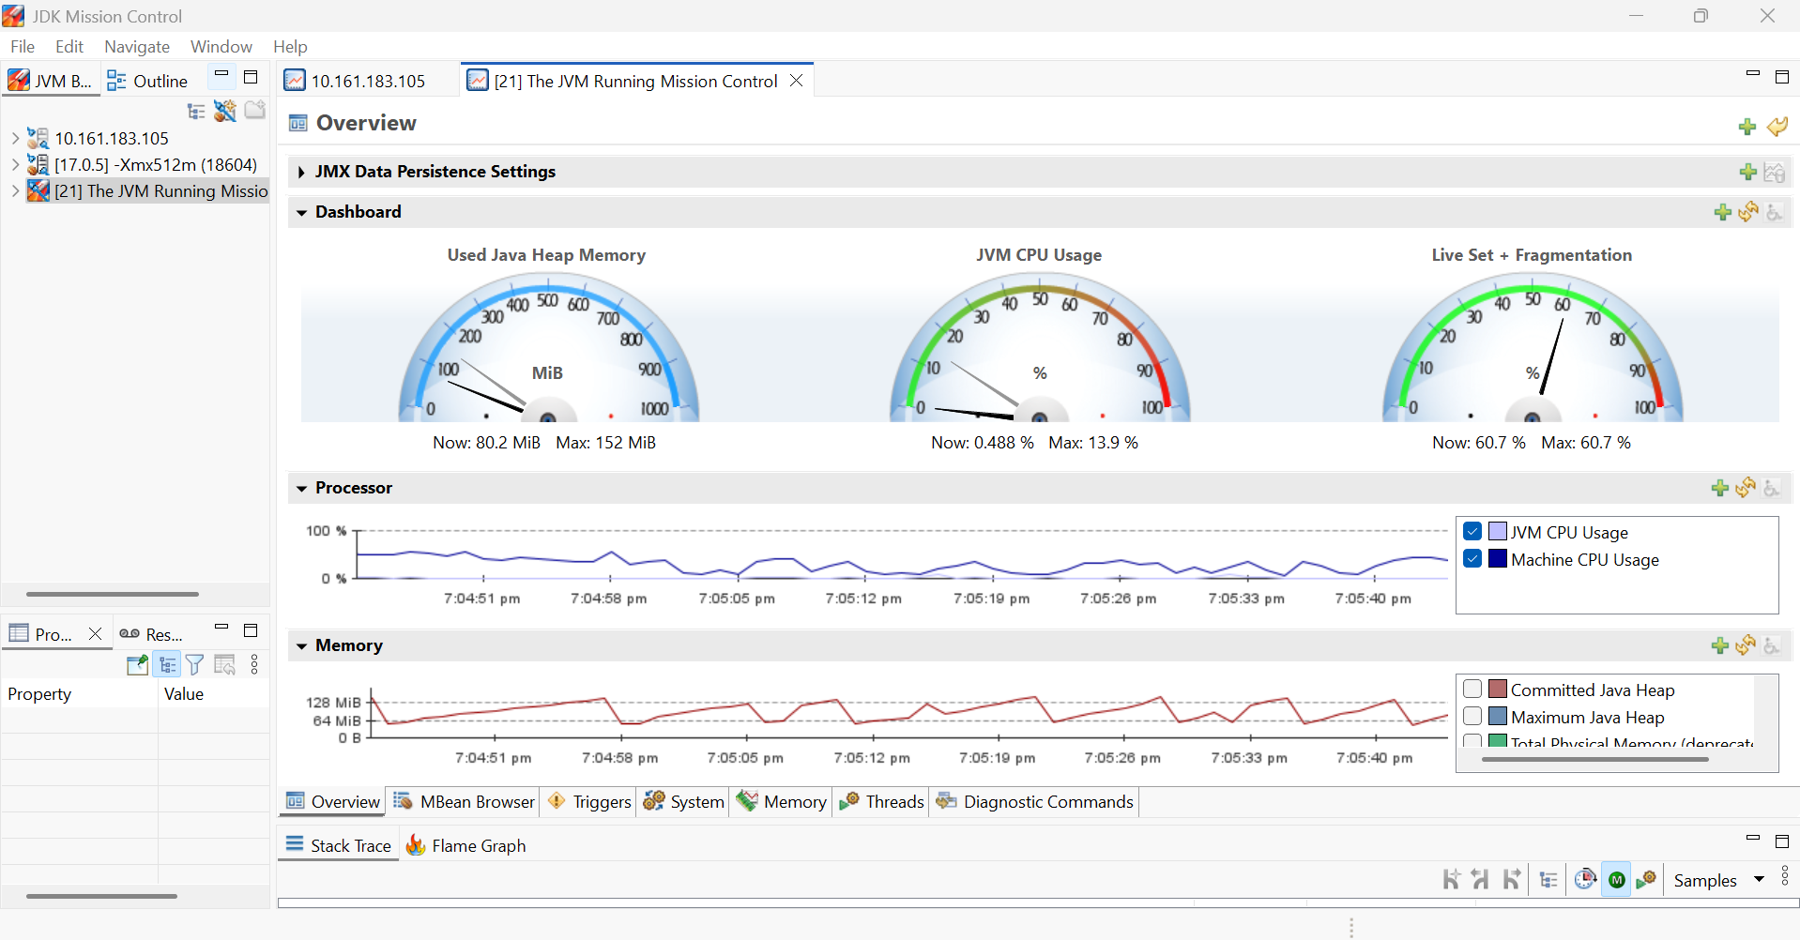Click the add dial icon in Dashboard

point(1722,212)
